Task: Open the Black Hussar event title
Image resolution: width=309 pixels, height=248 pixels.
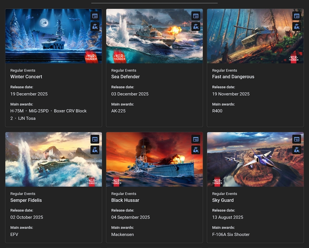Action: coord(125,200)
